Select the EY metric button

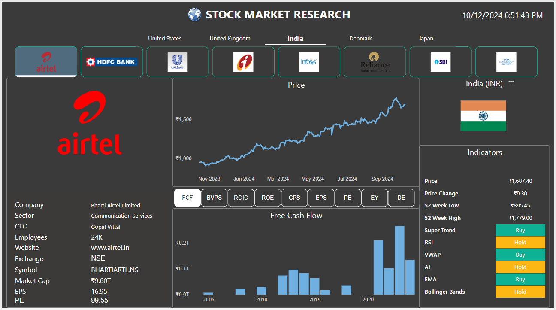(375, 198)
